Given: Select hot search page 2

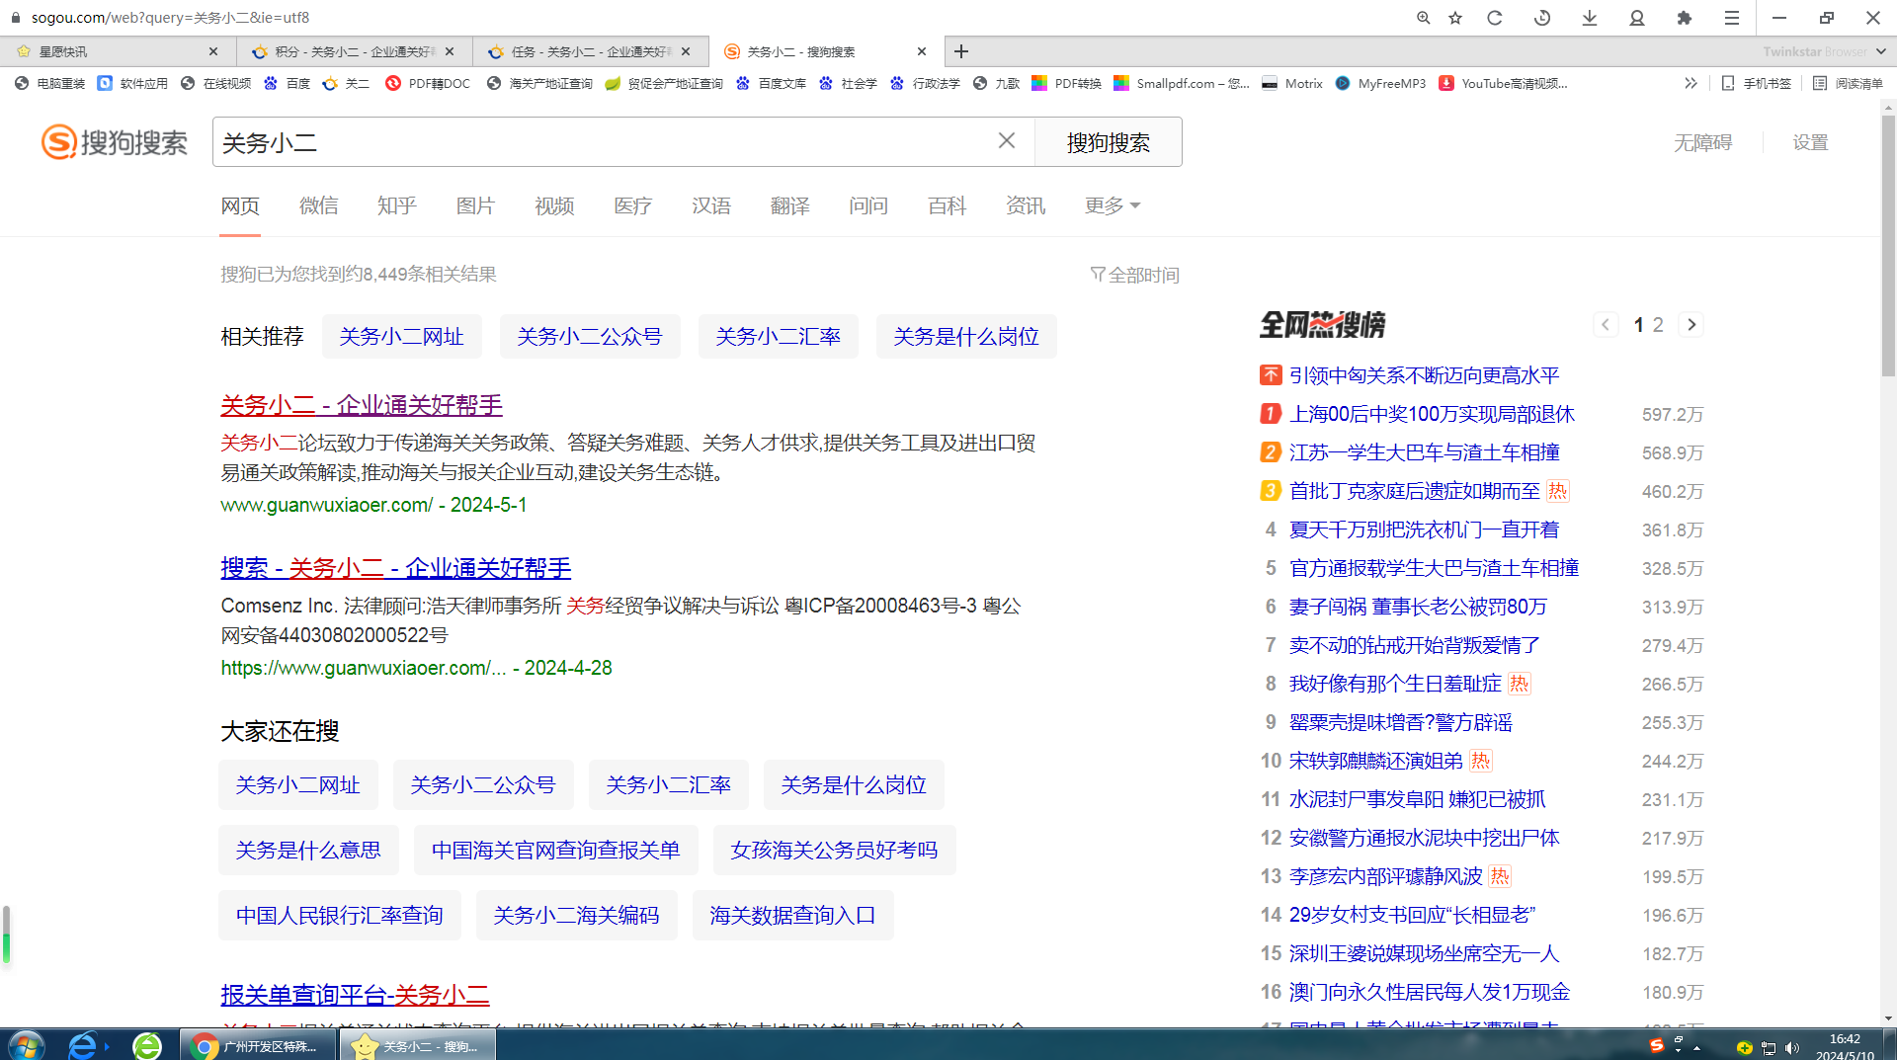Looking at the screenshot, I should 1658,325.
